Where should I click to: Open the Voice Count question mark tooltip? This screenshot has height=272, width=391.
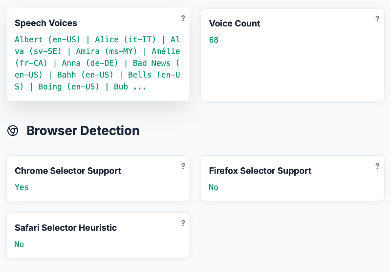[x=377, y=19]
